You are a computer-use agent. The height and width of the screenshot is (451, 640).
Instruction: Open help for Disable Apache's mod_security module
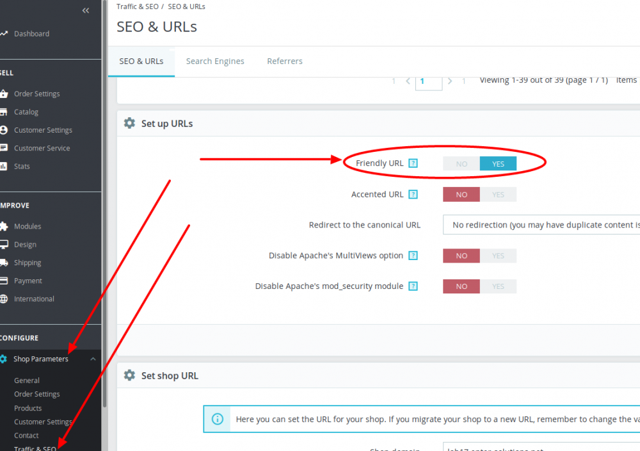pos(413,286)
